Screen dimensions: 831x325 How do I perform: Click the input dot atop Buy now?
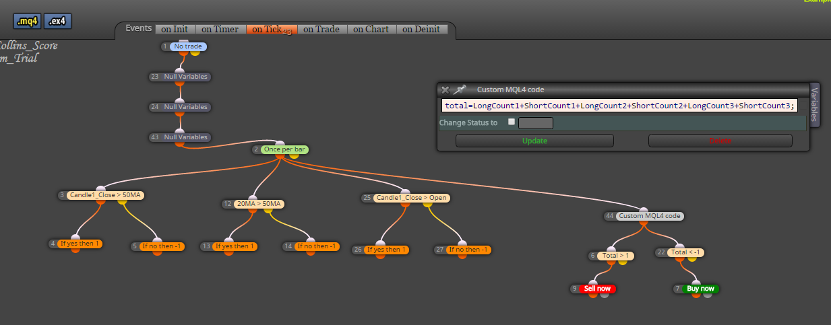point(696,283)
